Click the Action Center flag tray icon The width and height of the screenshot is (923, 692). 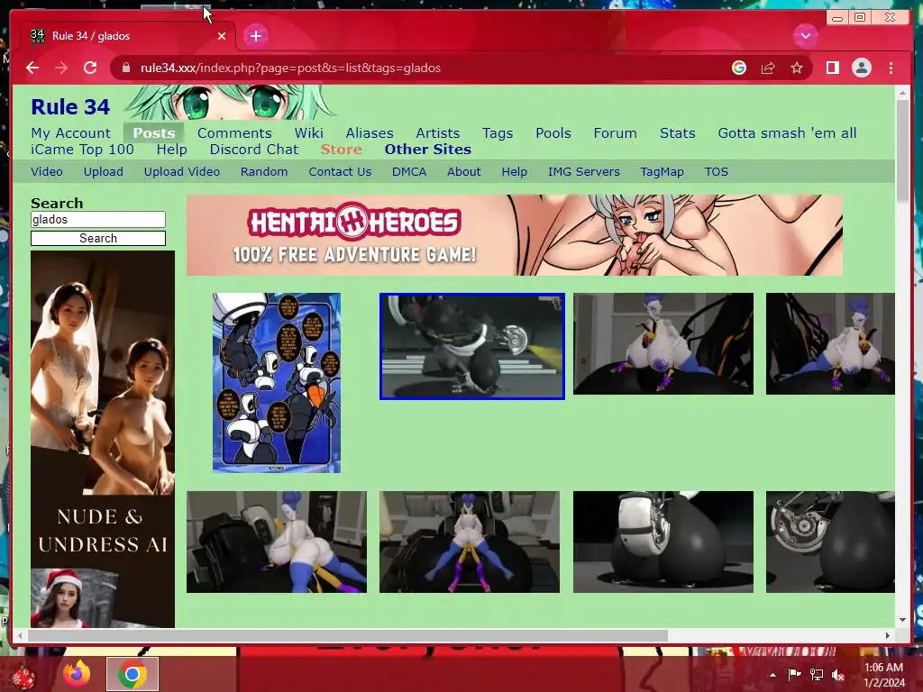coord(794,675)
